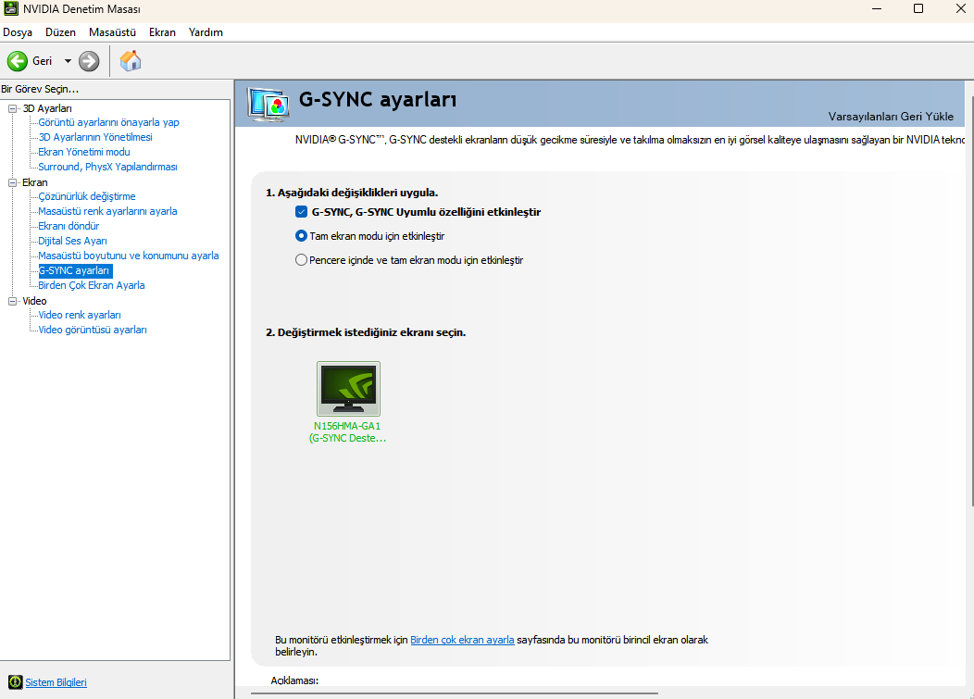This screenshot has height=699, width=974.
Task: Click the G-SYNC ayarları header monitor icon
Action: pyautogui.click(x=268, y=105)
